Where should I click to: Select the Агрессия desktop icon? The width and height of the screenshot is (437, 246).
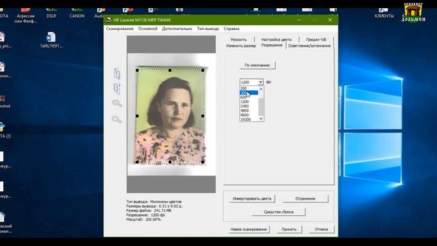point(26,16)
